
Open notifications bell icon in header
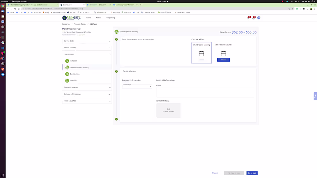[x=254, y=18]
